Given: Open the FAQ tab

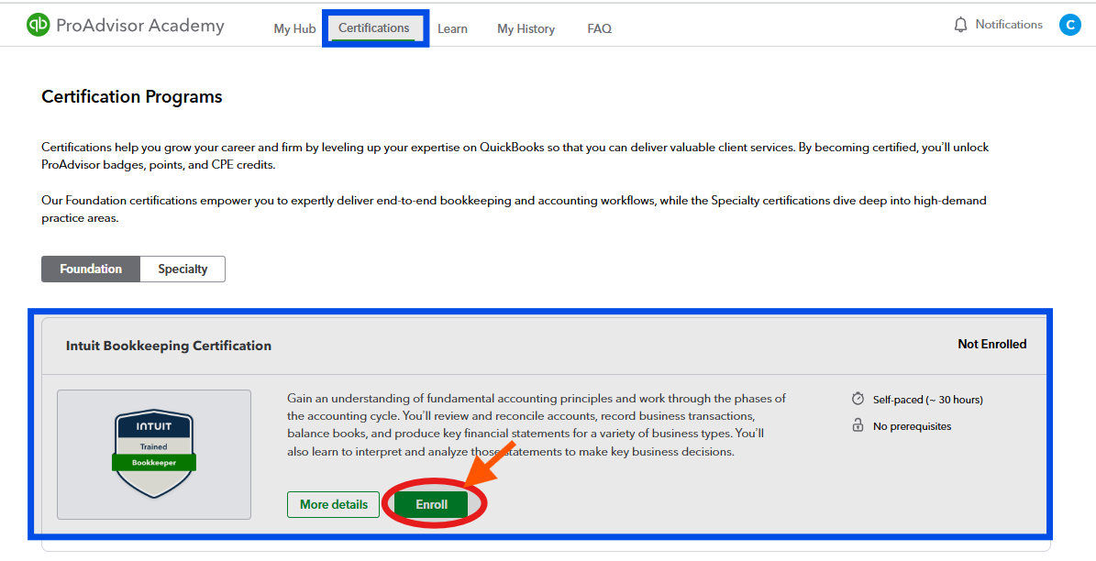Looking at the screenshot, I should pyautogui.click(x=599, y=28).
